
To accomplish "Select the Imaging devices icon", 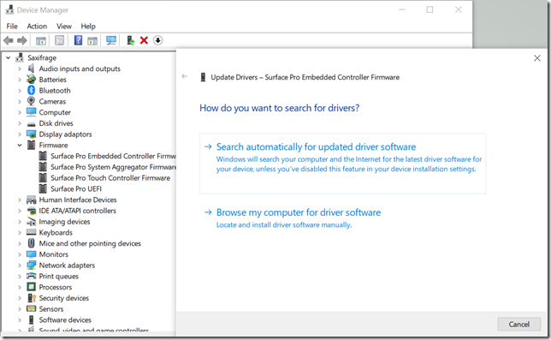I will [x=32, y=222].
